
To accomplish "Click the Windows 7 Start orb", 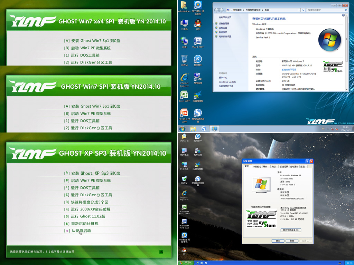I will [183, 129].
